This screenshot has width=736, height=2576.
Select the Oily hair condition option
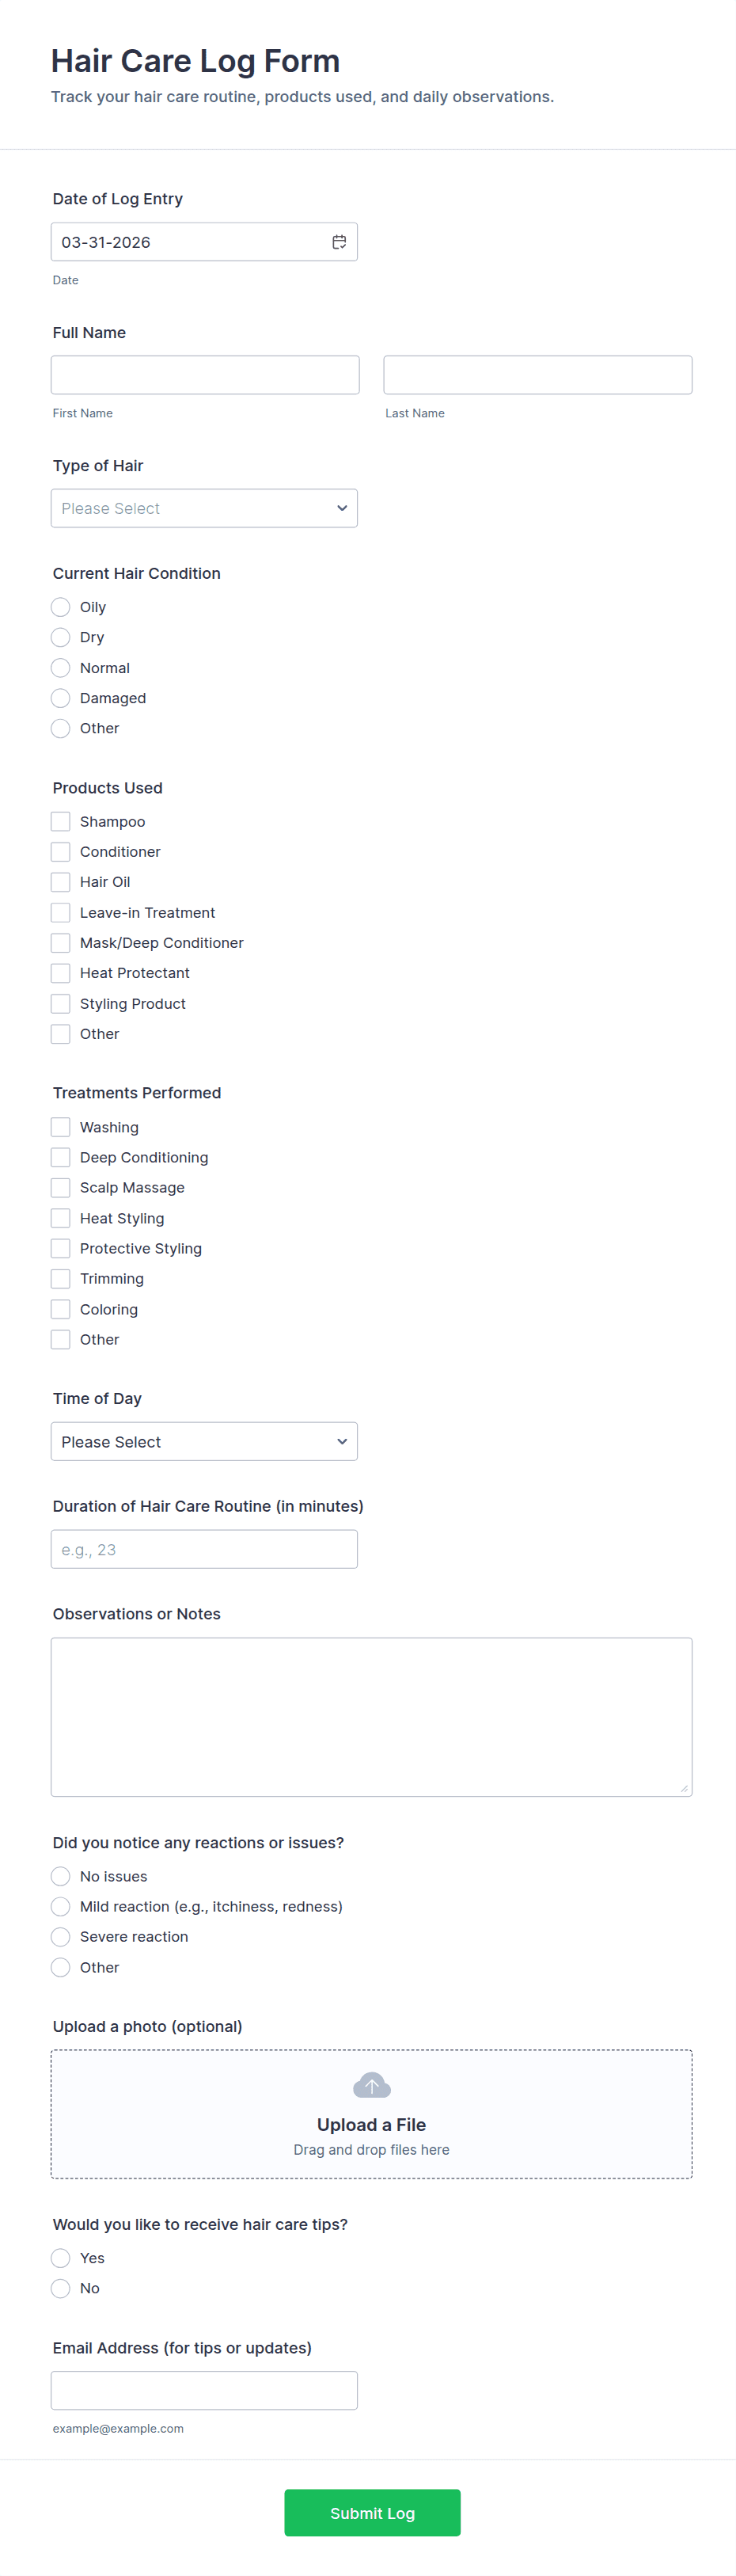(61, 607)
